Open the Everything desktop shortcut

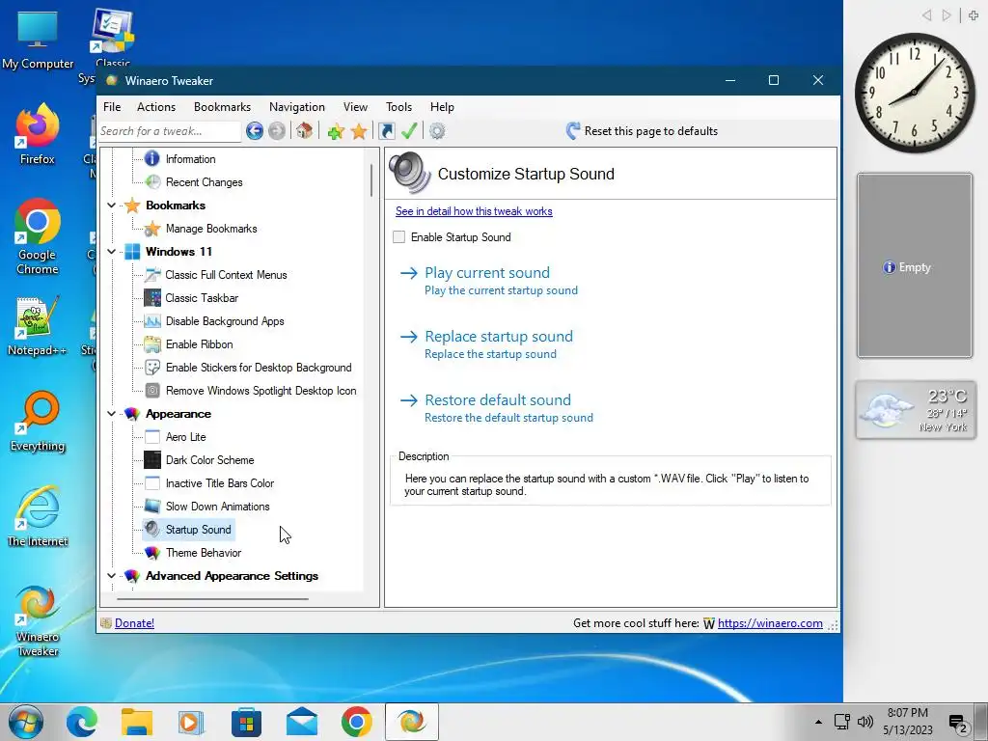(x=38, y=422)
